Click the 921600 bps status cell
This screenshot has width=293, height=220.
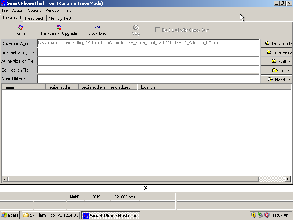coord(125,197)
